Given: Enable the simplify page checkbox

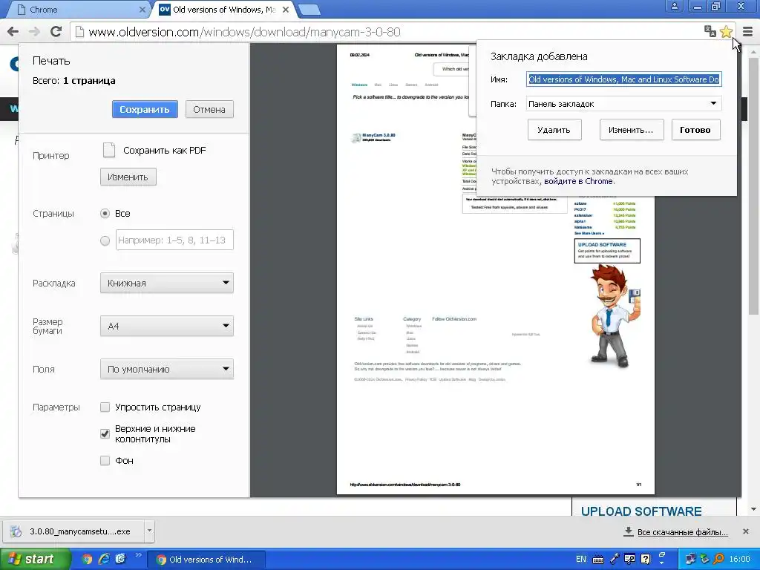Looking at the screenshot, I should pos(105,407).
